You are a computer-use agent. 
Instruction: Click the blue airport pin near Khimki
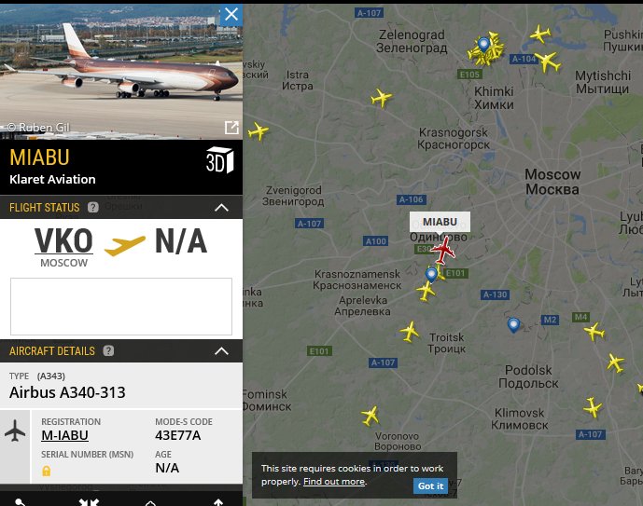484,44
